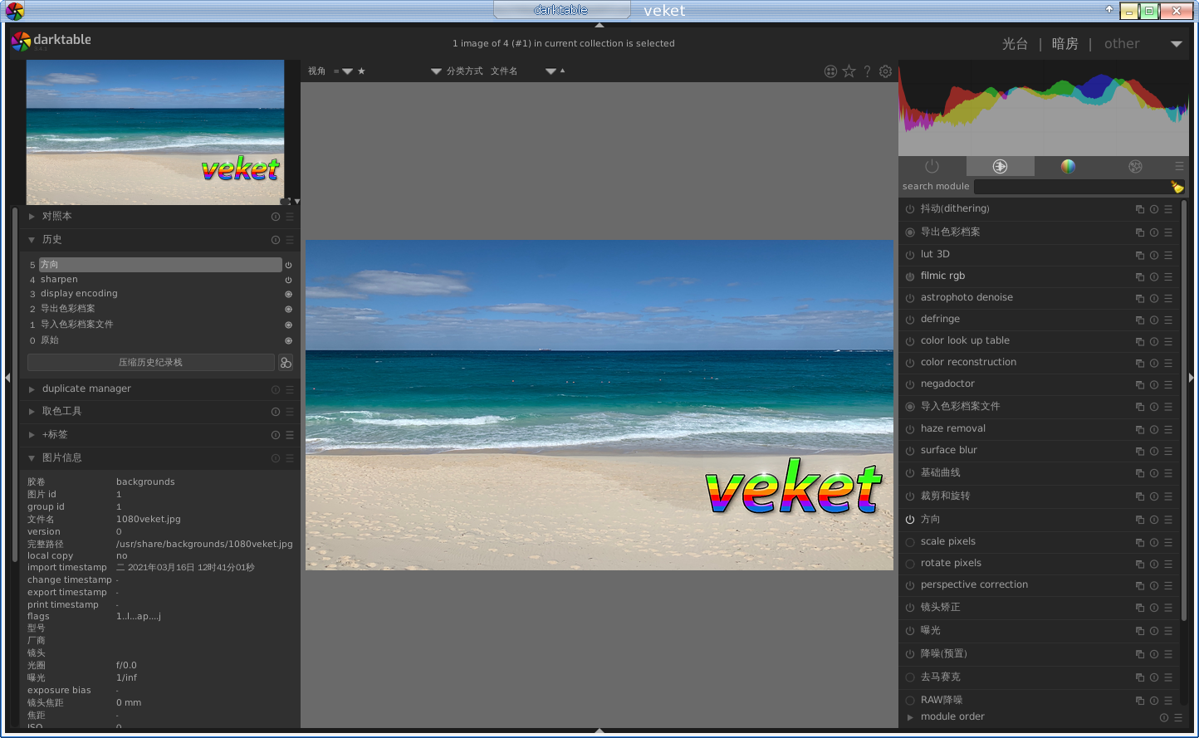Screen dimensions: 1199x738
Task: Expand the duplicate manager panel
Action: (32, 389)
